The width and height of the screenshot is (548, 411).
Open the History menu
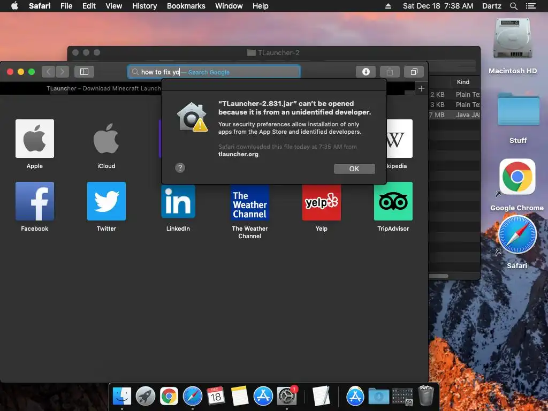(x=144, y=6)
